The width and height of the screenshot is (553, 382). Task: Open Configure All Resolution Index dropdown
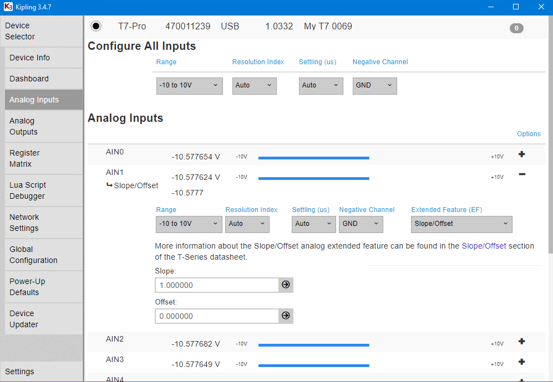click(x=254, y=86)
